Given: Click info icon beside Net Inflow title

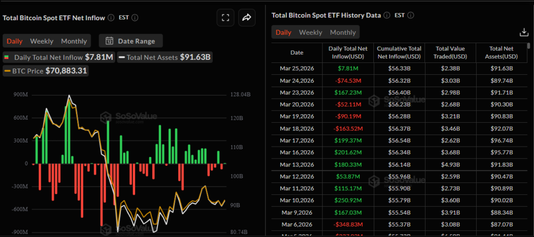Looking at the screenshot, I should click(111, 18).
